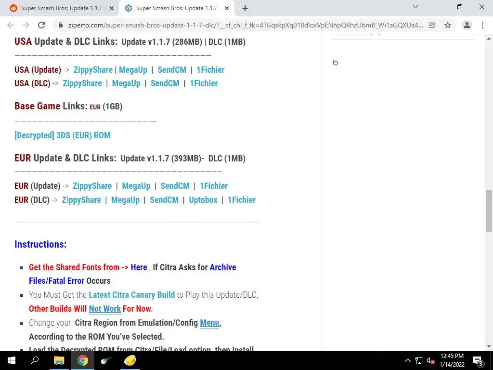Open Uptobox link for EUR DLC
493x370 pixels.
pos(203,200)
